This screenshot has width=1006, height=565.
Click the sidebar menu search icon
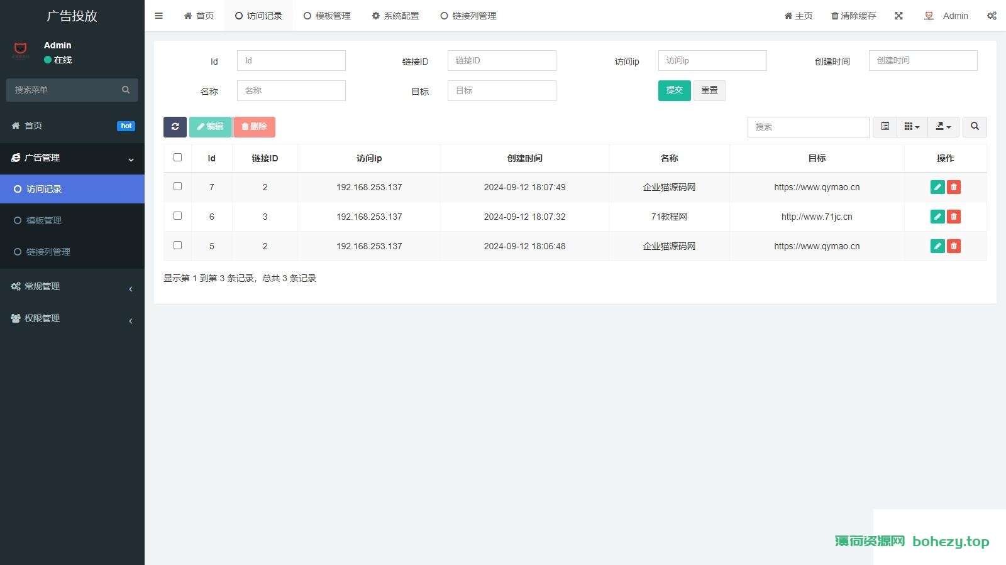click(x=126, y=90)
